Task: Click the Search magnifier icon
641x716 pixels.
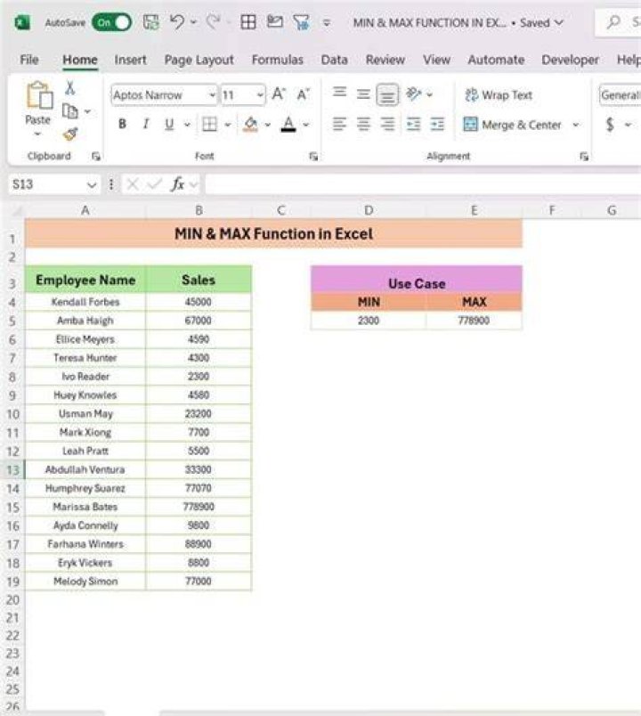Action: 614,21
